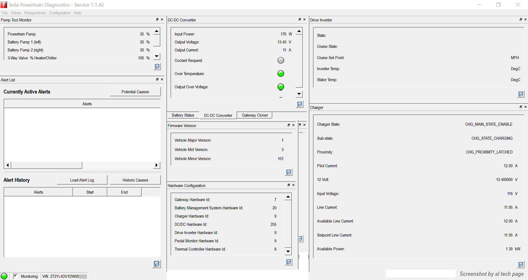The image size is (528, 280).
Task: Close the Alert List panel
Action: [x=162, y=79]
